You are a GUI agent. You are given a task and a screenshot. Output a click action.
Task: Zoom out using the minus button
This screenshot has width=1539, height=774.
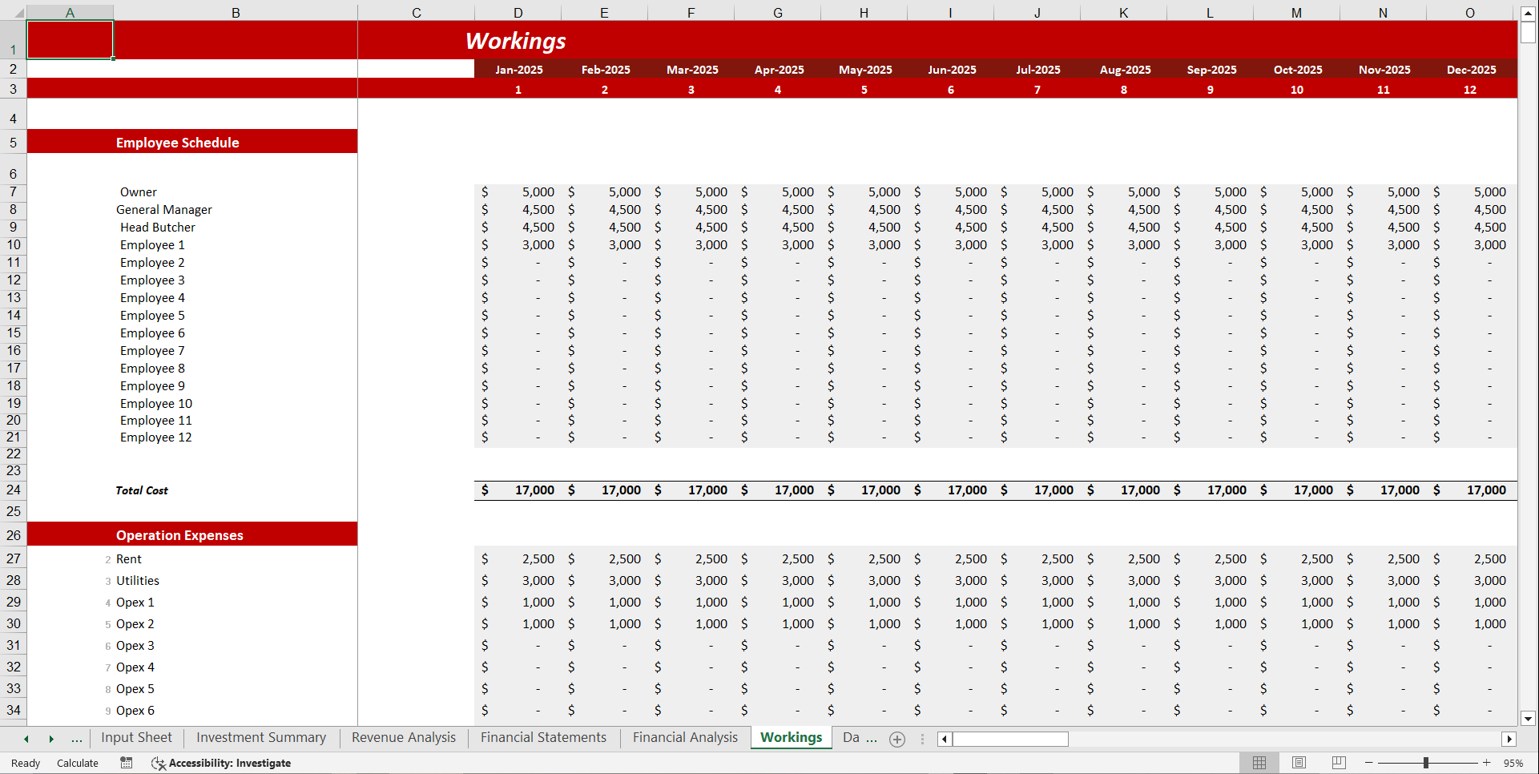coord(1367,763)
